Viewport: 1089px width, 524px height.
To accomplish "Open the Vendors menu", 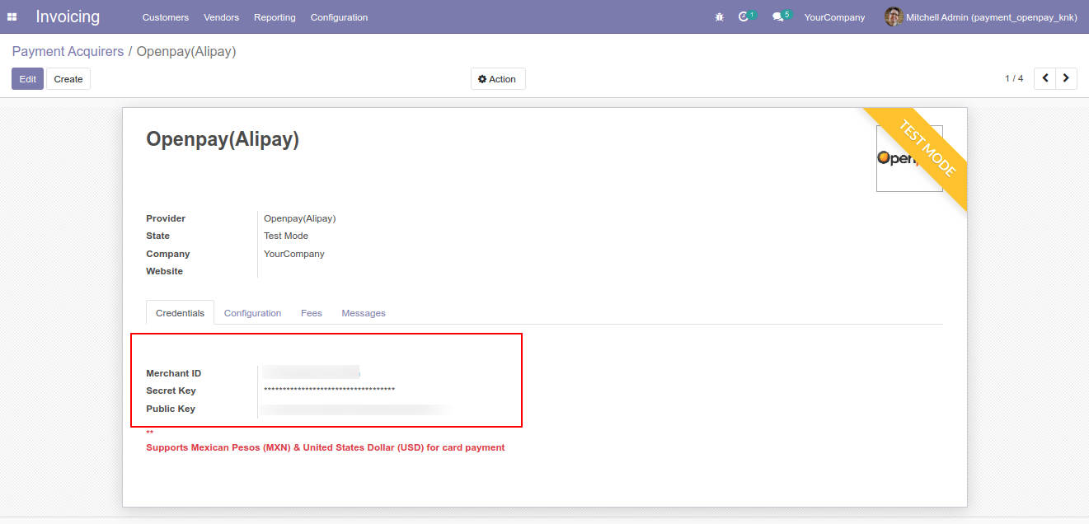I will tap(222, 17).
